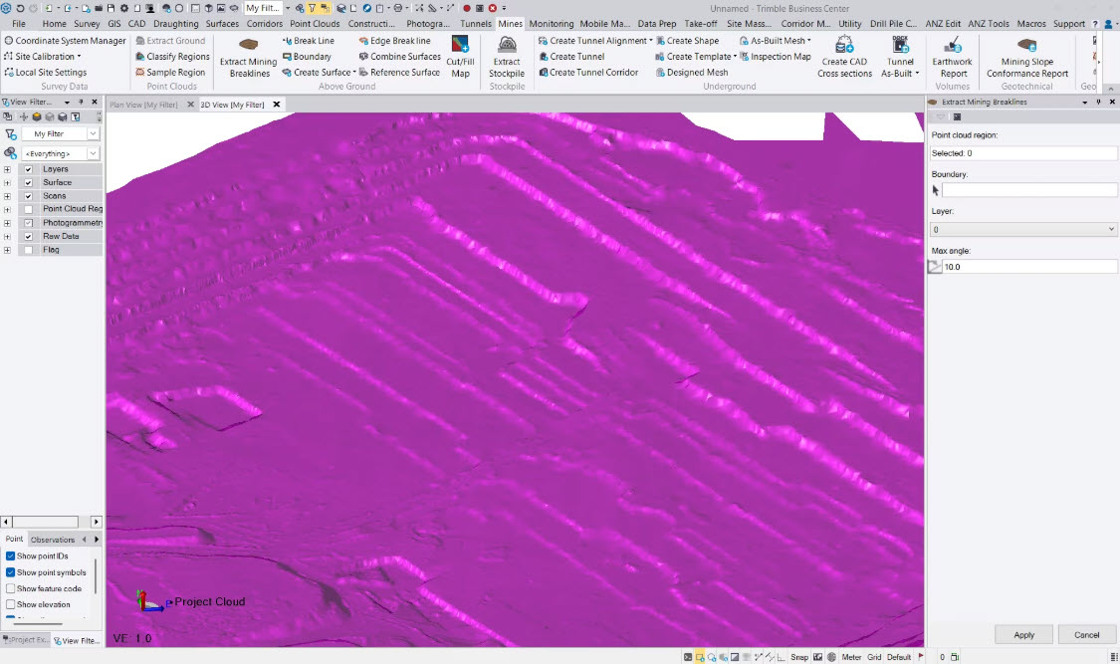Toggle the Photogrammetry checkbox
The image size is (1120, 664).
29,223
